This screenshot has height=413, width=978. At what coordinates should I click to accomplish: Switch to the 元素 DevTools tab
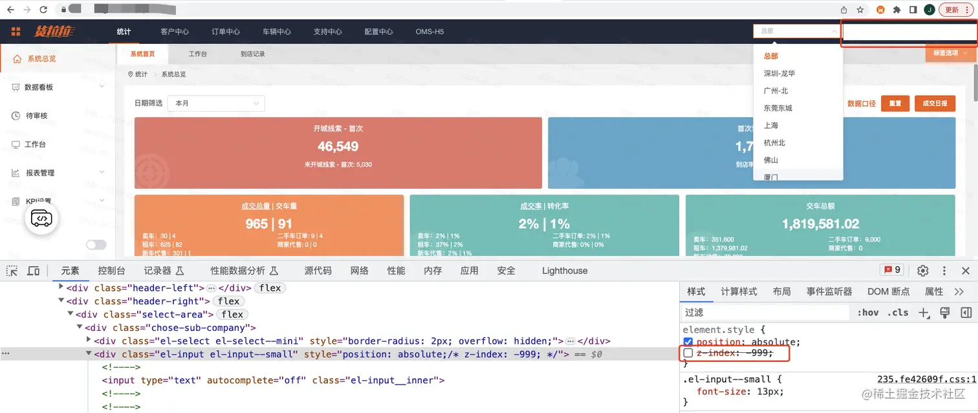(x=71, y=271)
